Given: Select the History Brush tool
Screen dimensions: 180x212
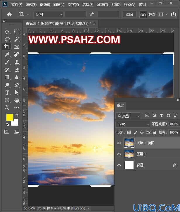Looking at the screenshot, I should (x=7, y=70).
